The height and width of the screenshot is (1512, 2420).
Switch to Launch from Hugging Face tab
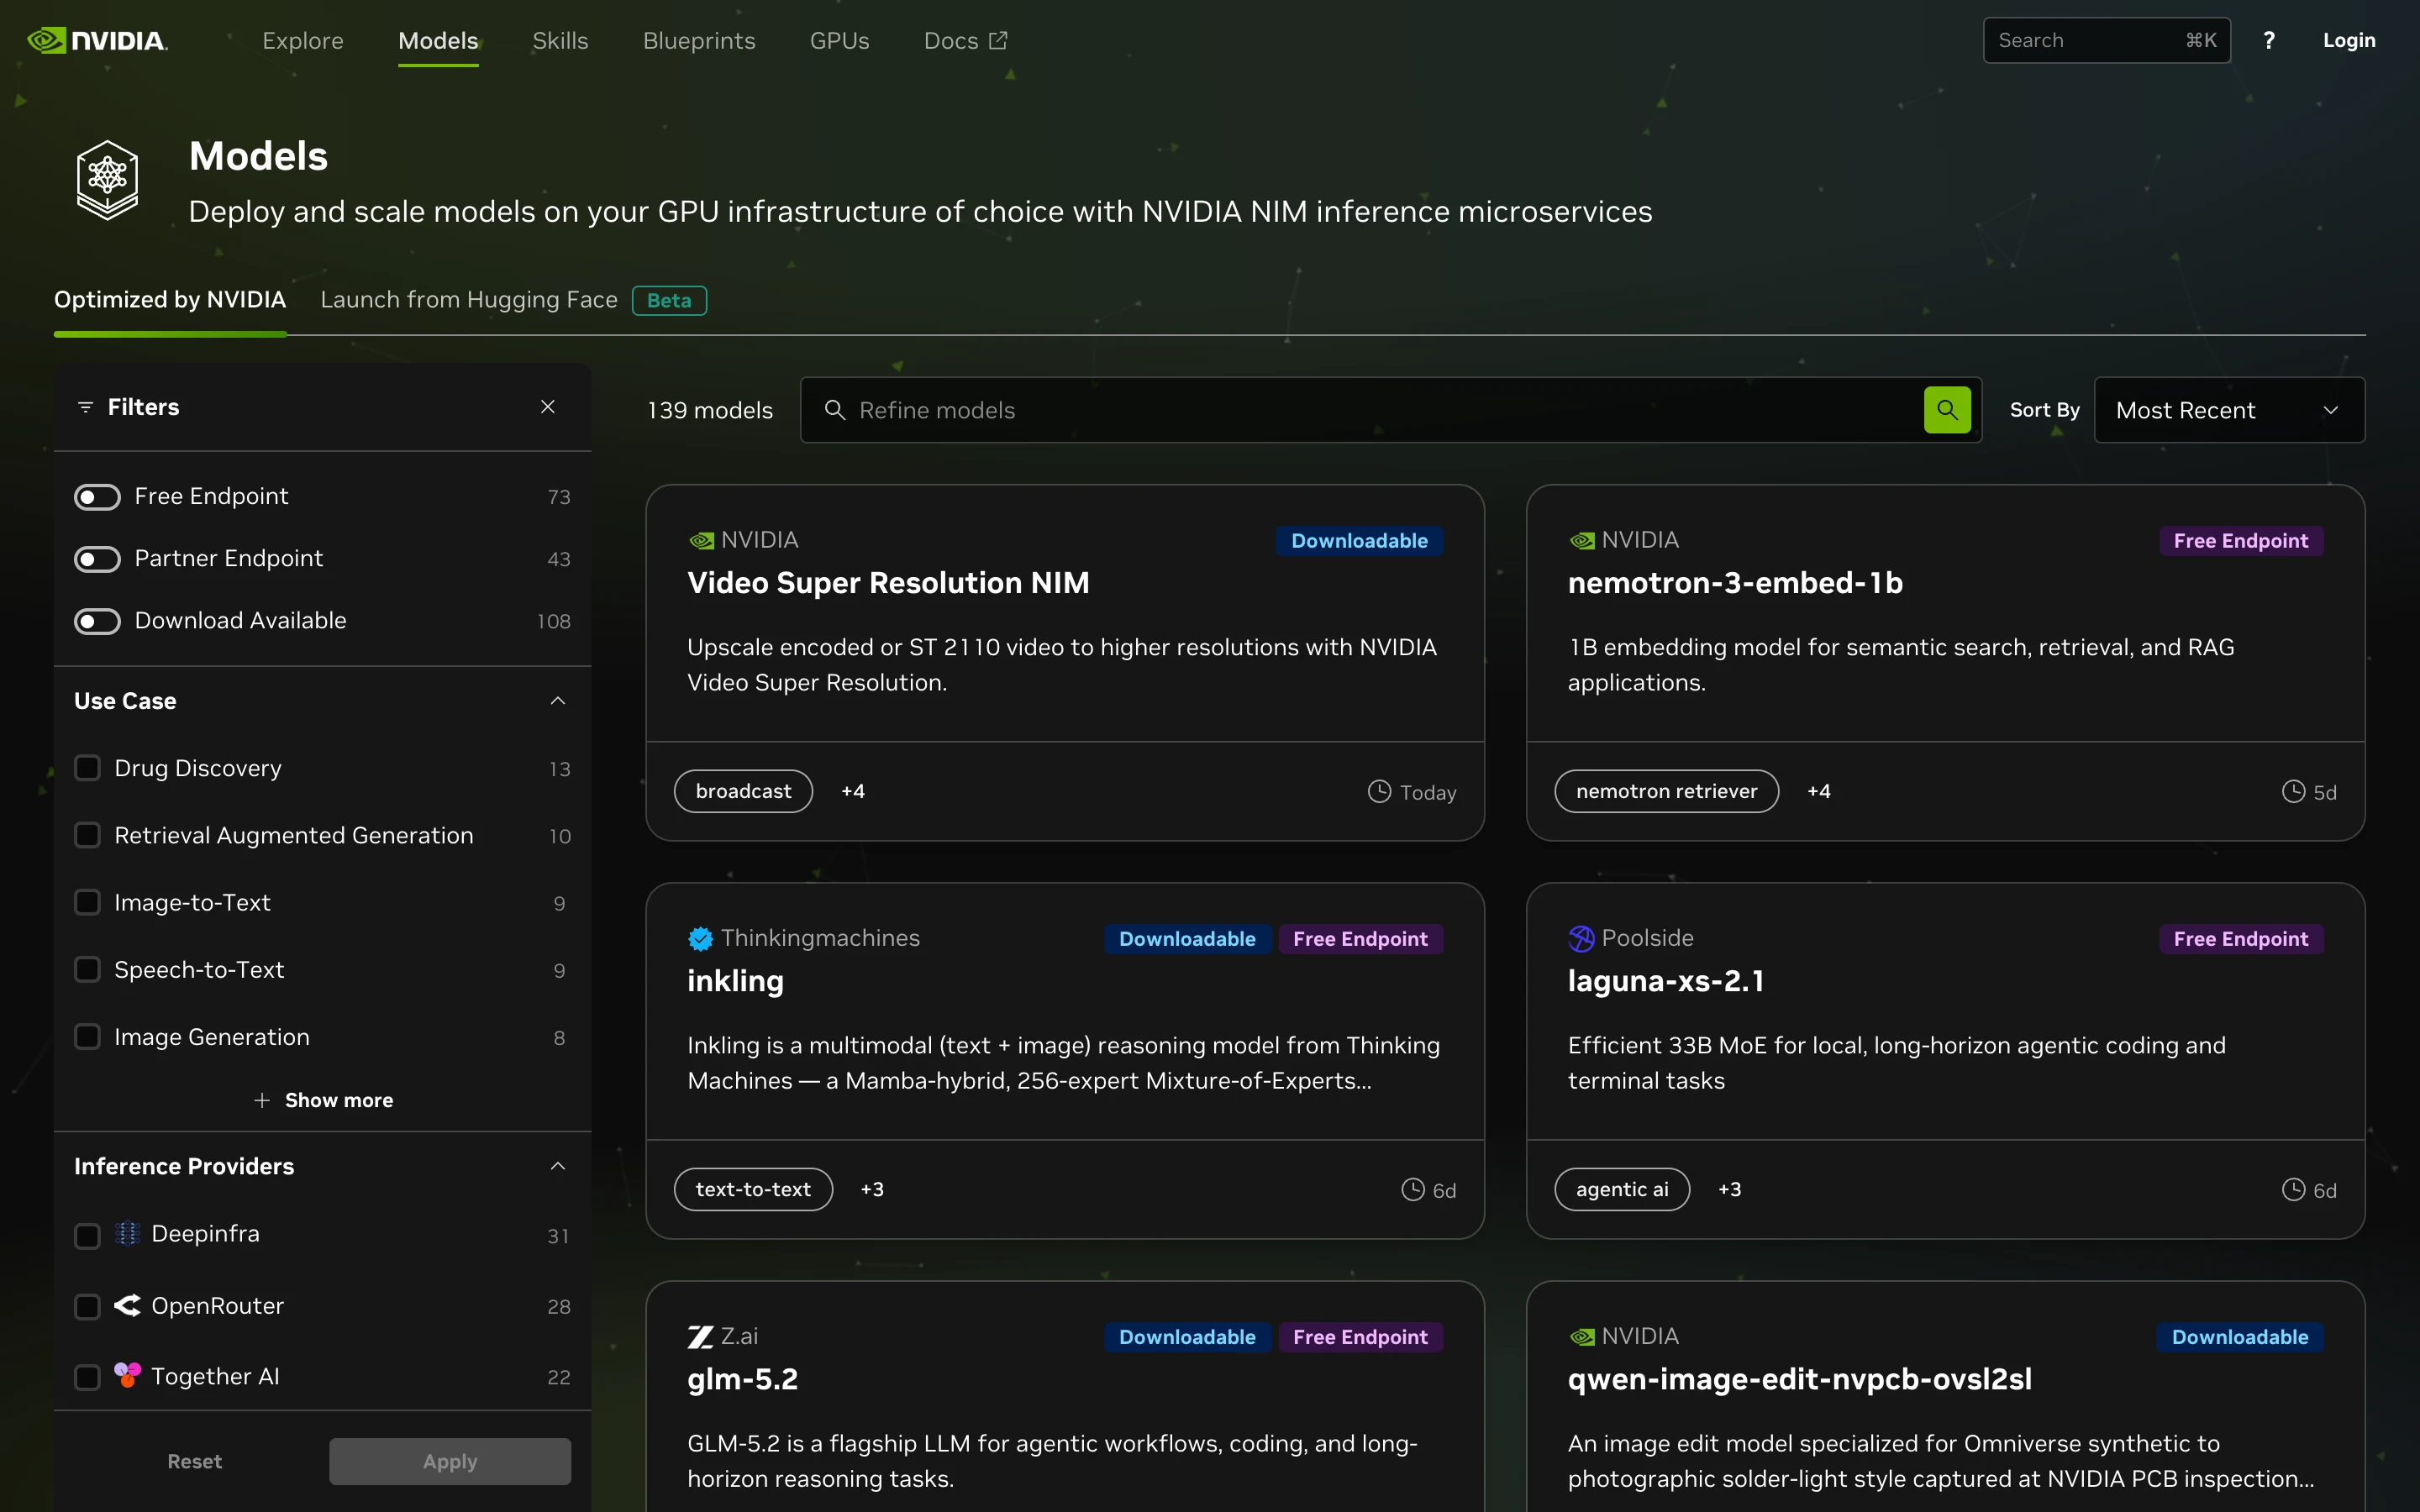469,300
